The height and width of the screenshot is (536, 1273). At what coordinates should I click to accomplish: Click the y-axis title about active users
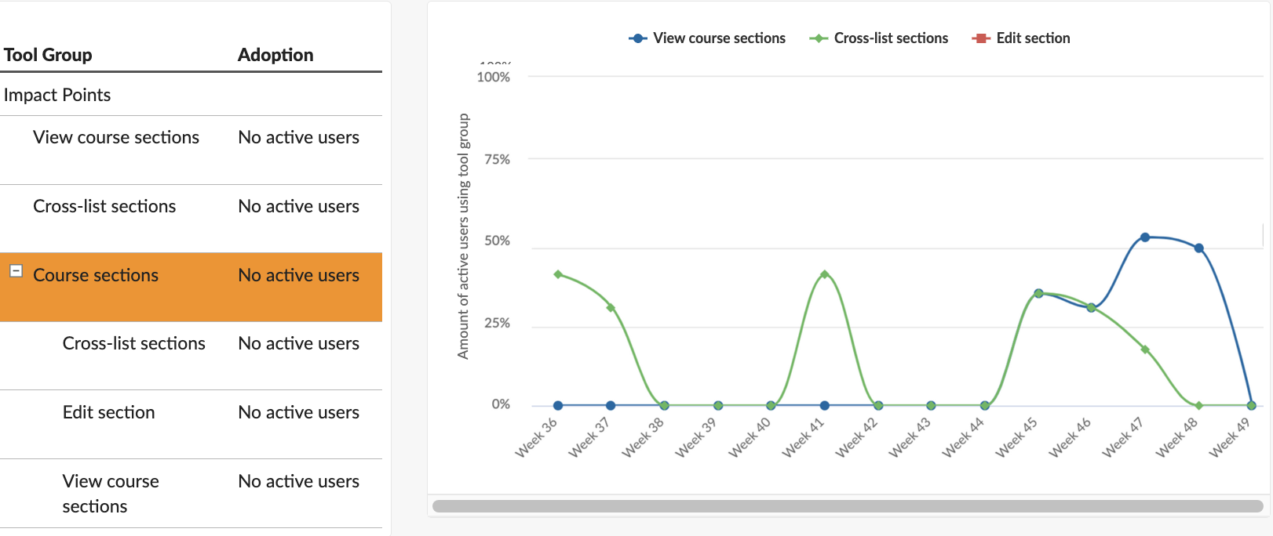click(463, 237)
